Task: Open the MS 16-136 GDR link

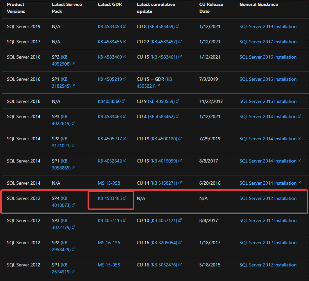Action: click(x=109, y=243)
